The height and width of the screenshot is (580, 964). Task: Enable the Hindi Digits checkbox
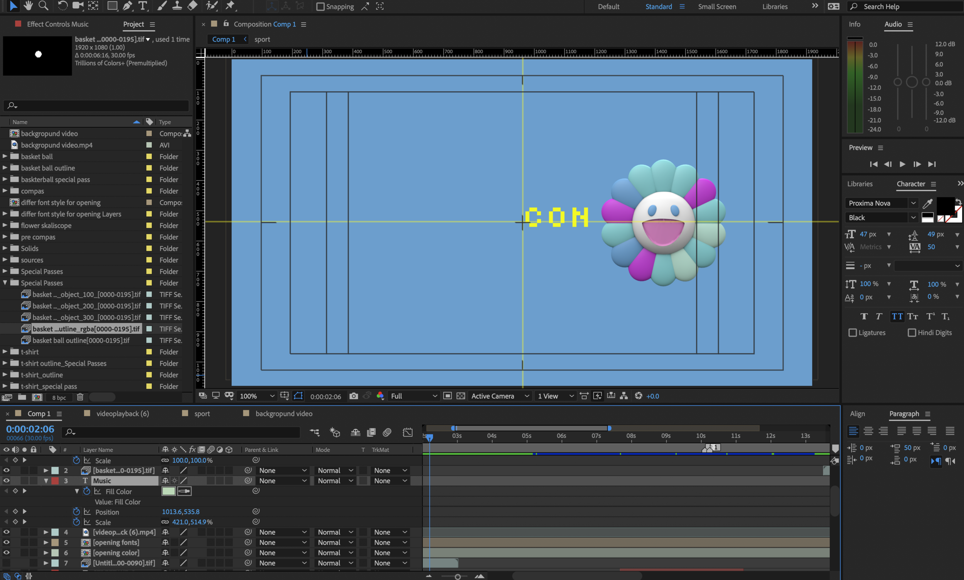(912, 332)
